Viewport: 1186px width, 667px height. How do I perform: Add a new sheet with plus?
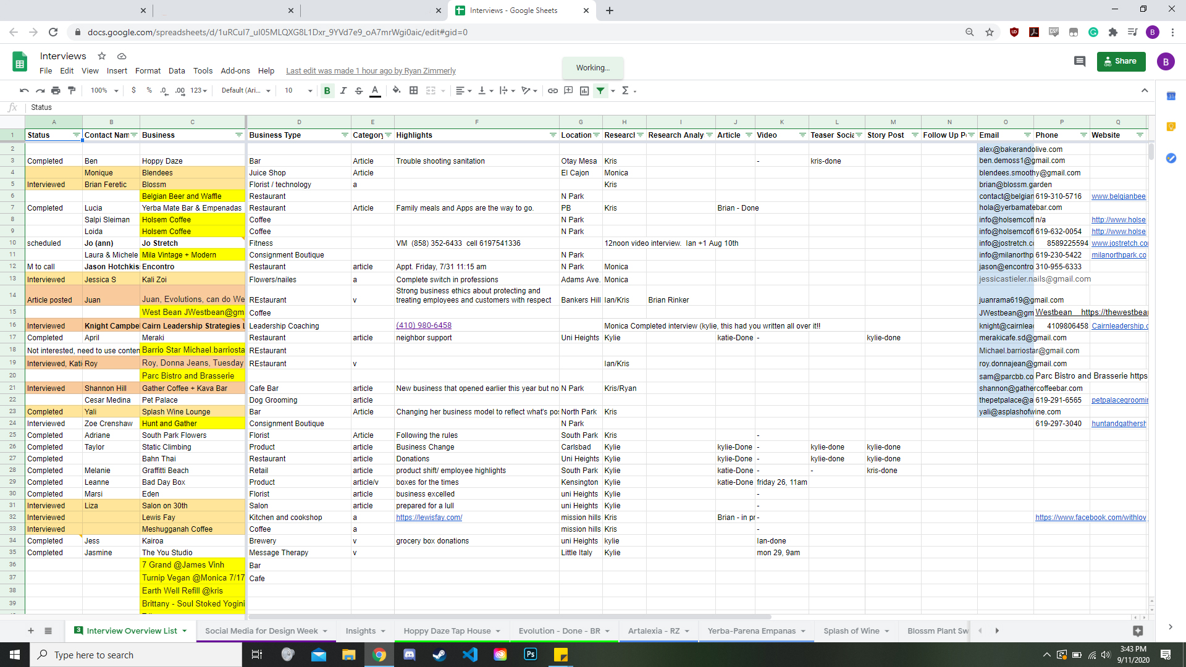tap(30, 631)
